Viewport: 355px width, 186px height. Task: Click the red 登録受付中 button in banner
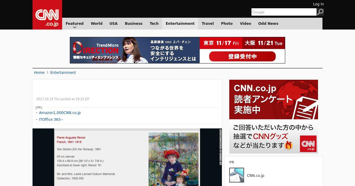pyautogui.click(x=242, y=56)
